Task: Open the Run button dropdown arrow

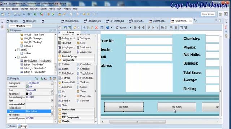Action: coord(38,14)
